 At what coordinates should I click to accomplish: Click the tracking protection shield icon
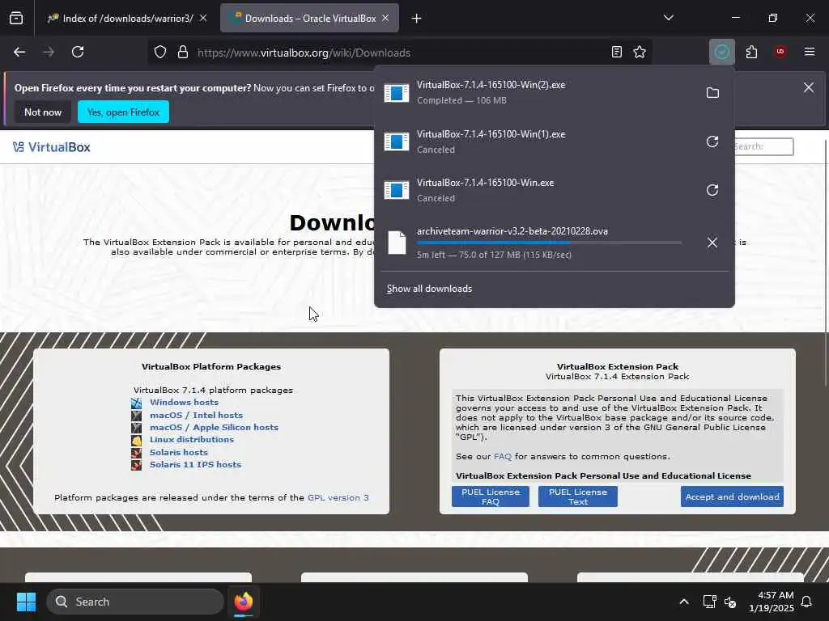pyautogui.click(x=160, y=53)
